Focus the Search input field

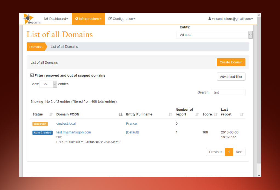click(x=228, y=92)
